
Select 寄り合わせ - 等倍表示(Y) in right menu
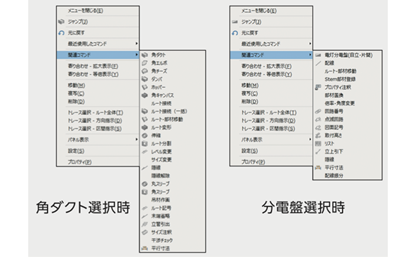(x=267, y=74)
